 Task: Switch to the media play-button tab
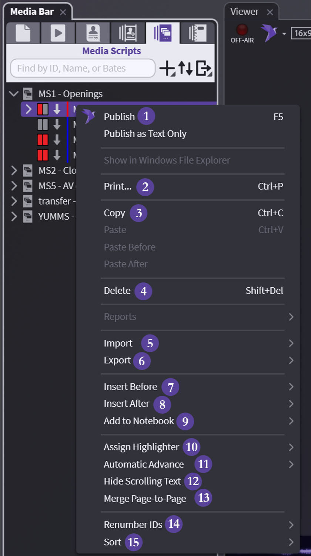(58, 33)
